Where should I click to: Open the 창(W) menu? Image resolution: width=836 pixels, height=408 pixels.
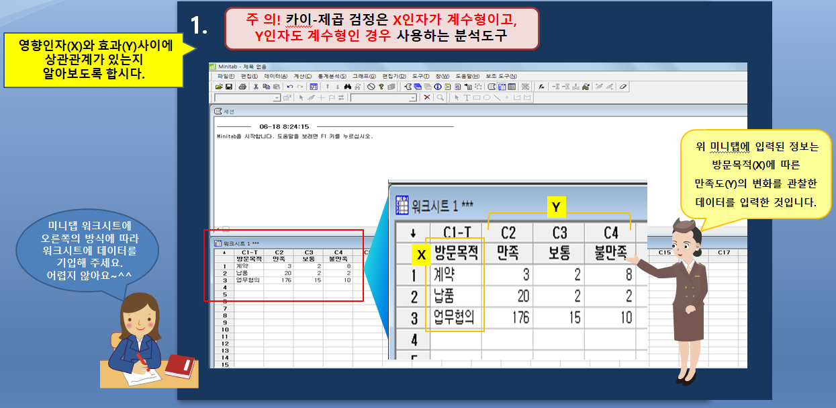tap(443, 76)
